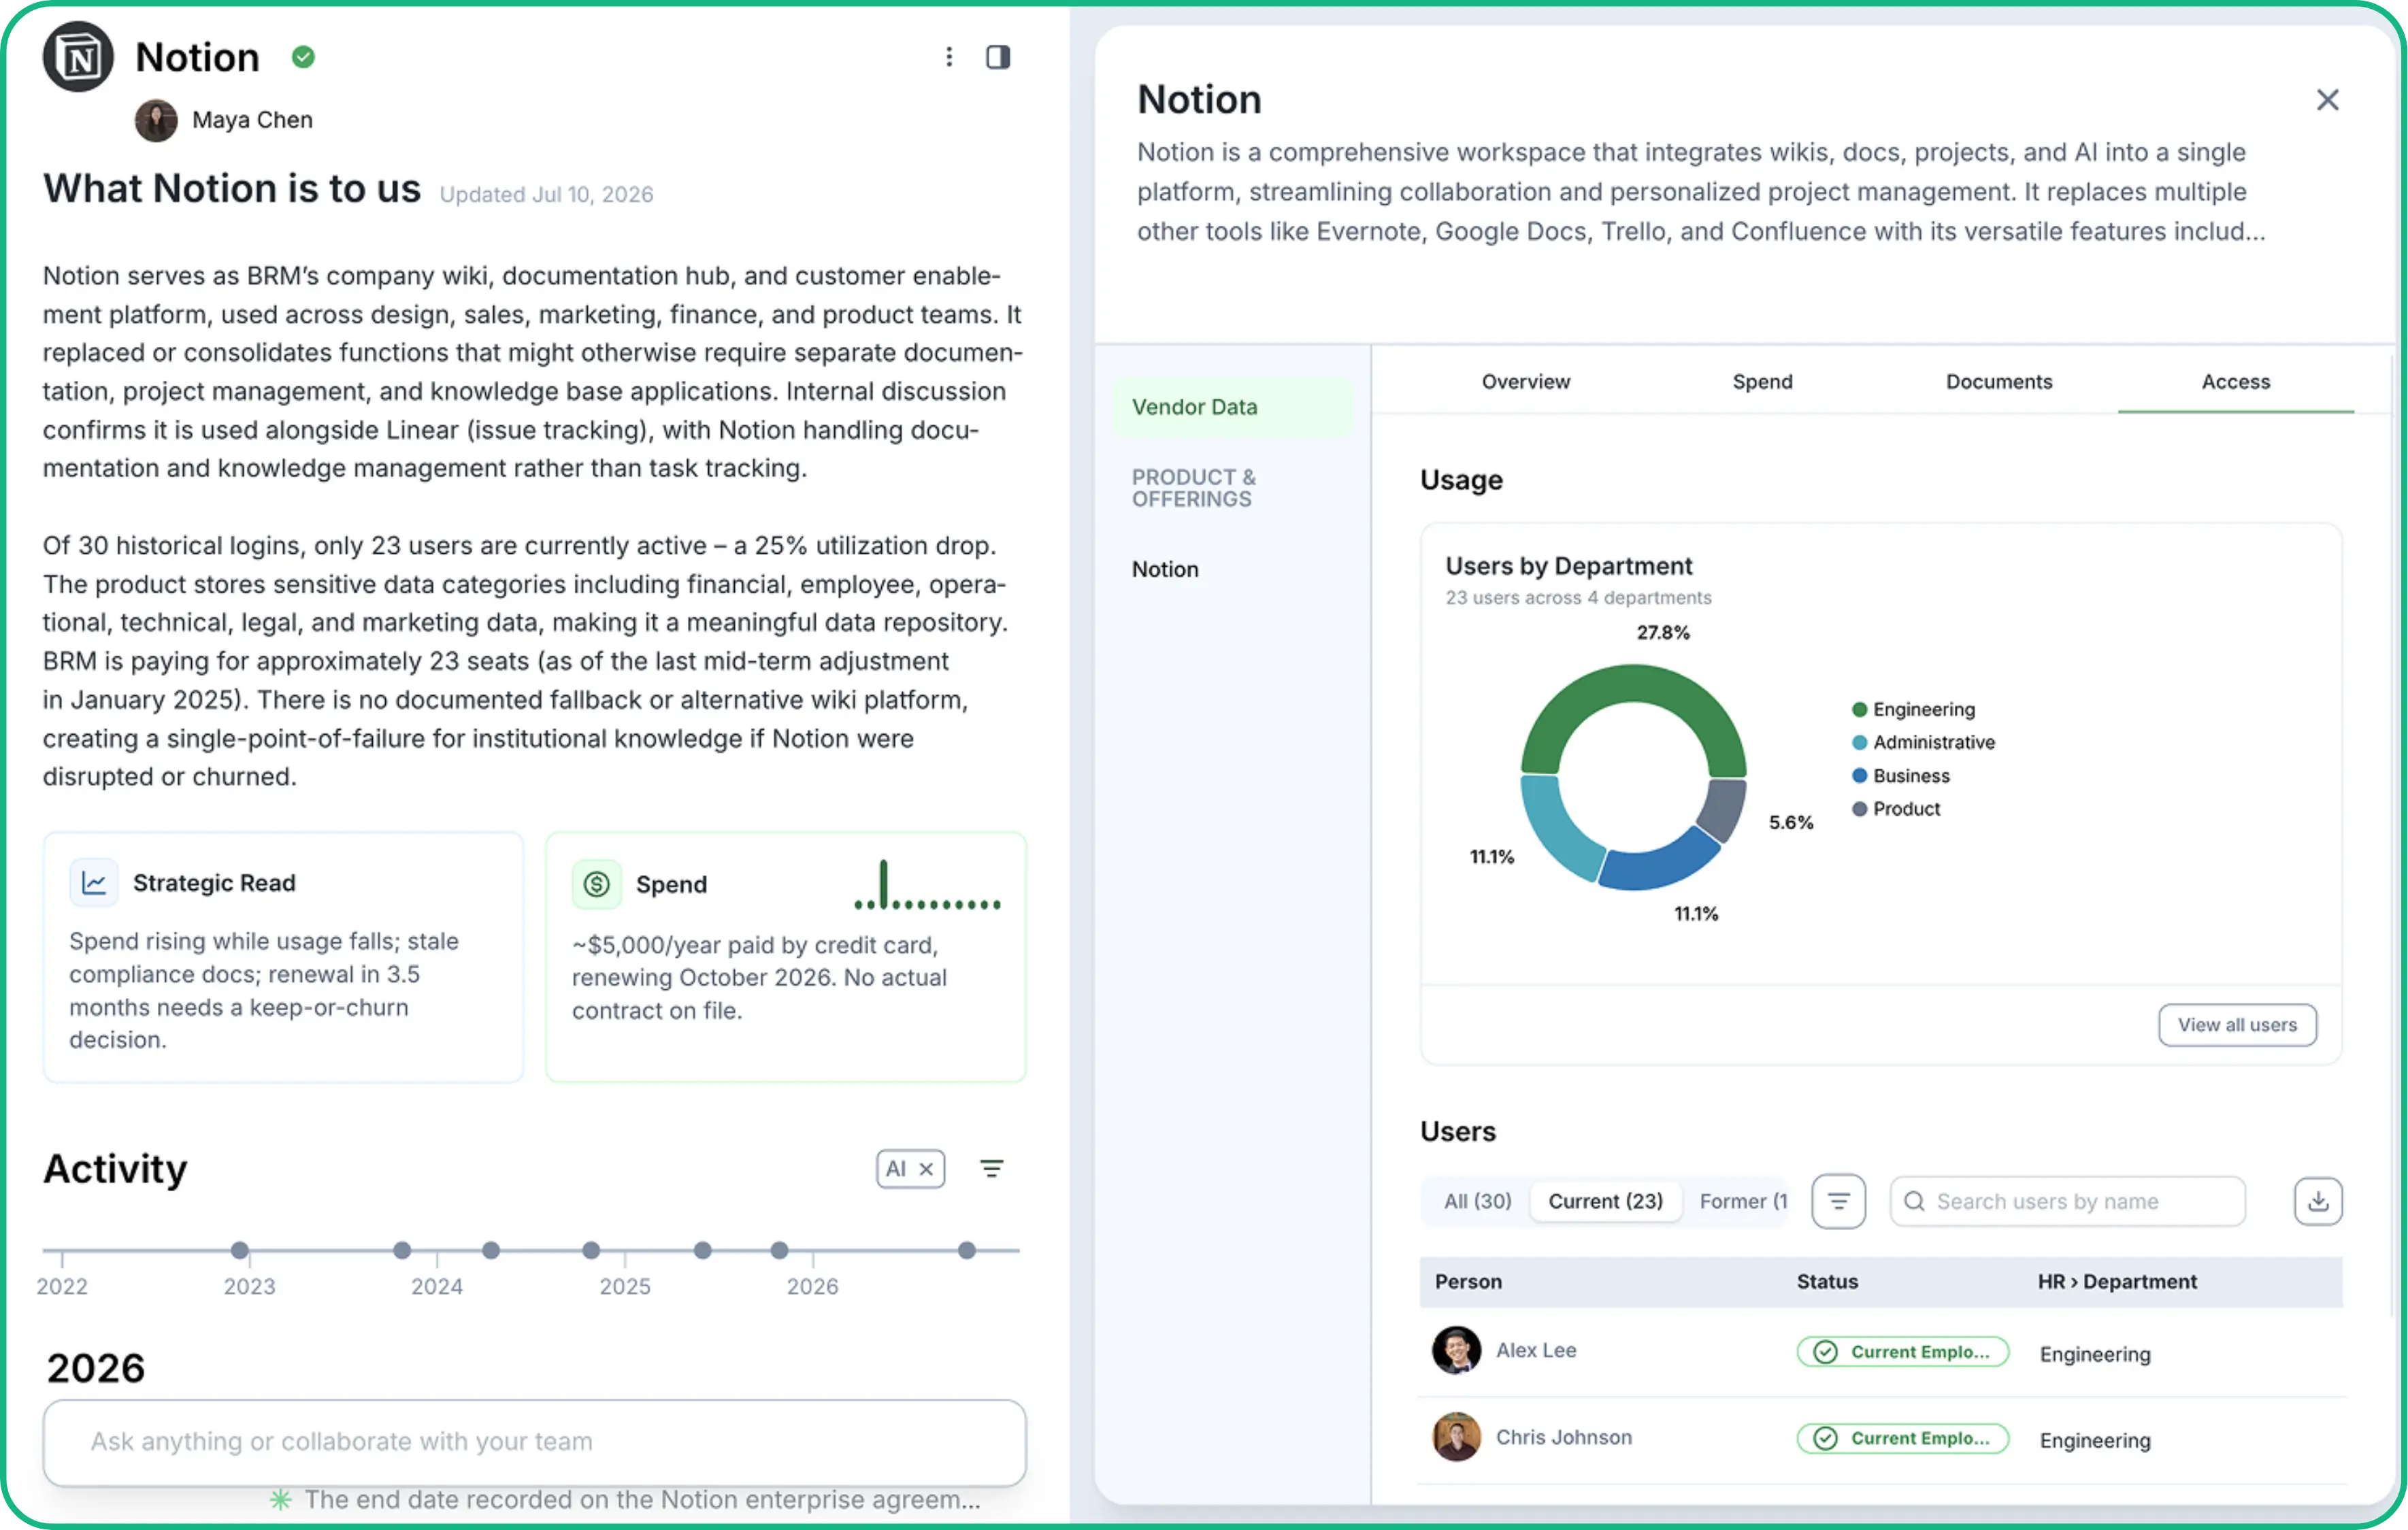Click Chris Johnson's avatar
2408x1530 pixels.
(x=1456, y=1437)
